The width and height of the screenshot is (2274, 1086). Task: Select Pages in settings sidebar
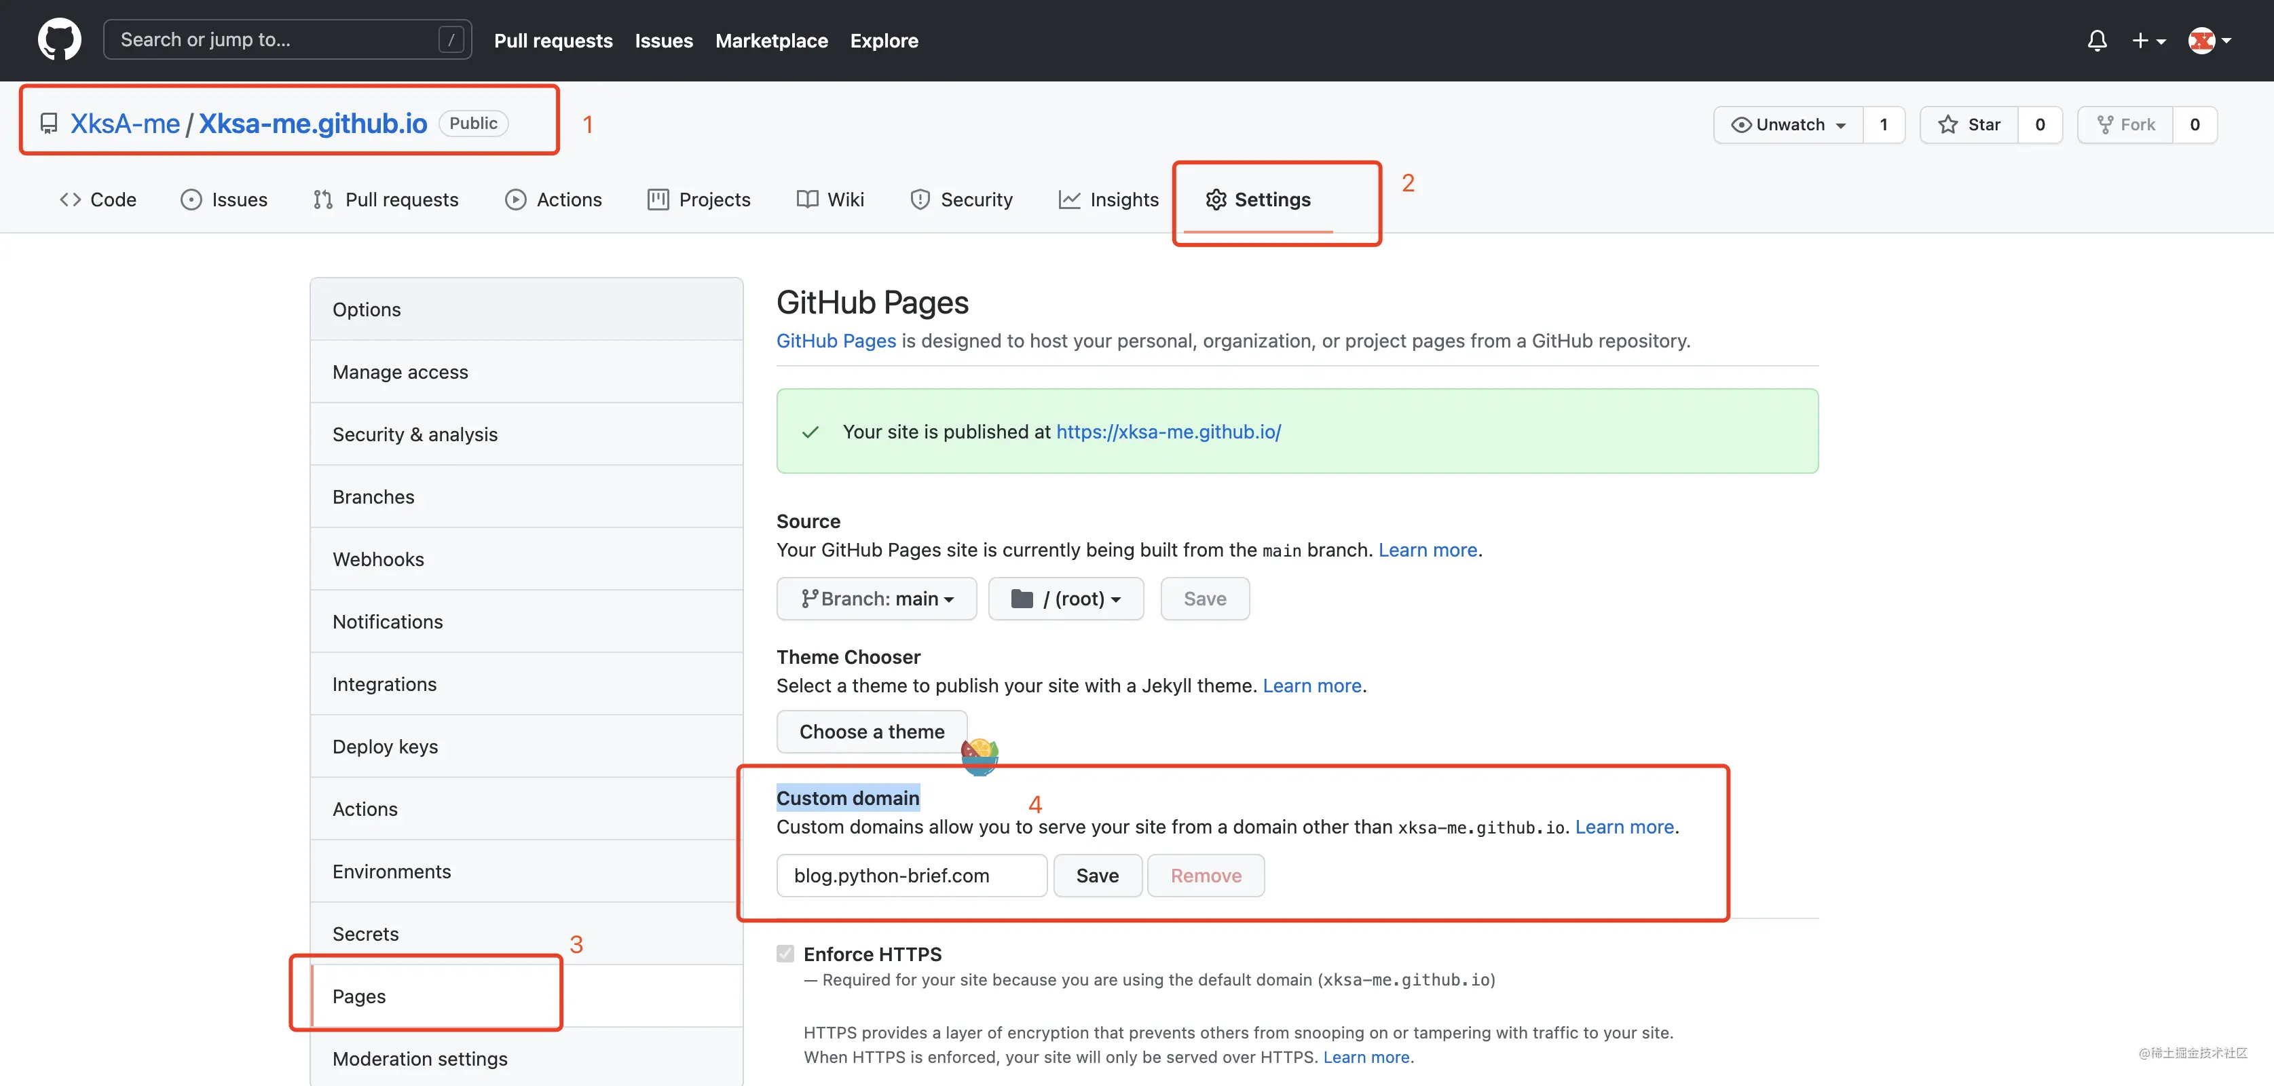(527, 996)
